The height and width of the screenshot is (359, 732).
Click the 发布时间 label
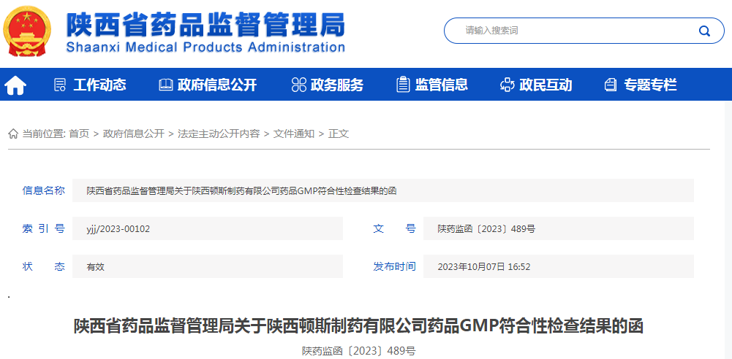pos(394,266)
